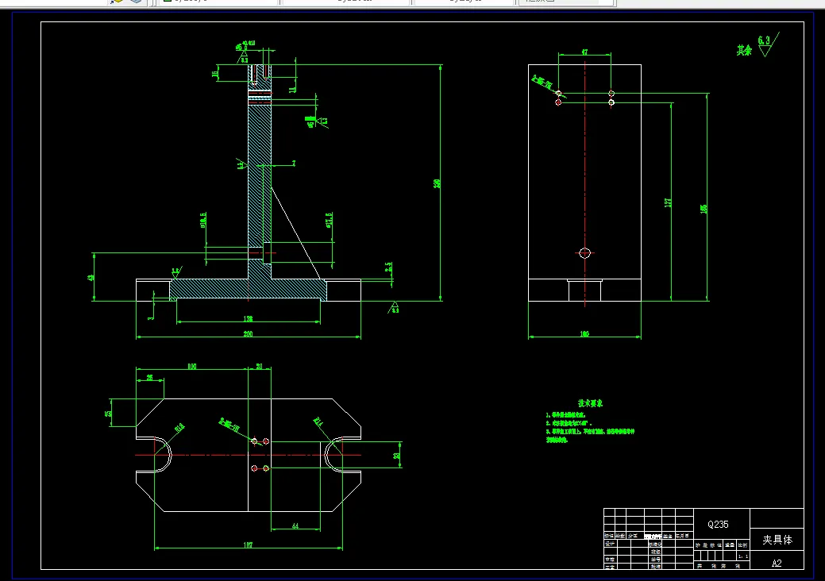
Task: Select the Q235 material text in title block
Action: pyautogui.click(x=718, y=524)
